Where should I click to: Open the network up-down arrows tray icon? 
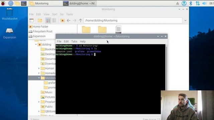pyautogui.click(x=198, y=3)
